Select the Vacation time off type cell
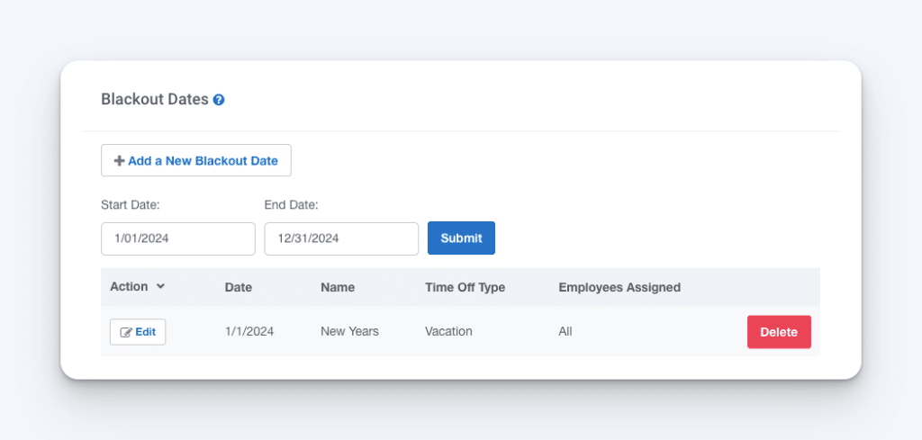Screen dimensions: 922x440 pyautogui.click(x=448, y=332)
